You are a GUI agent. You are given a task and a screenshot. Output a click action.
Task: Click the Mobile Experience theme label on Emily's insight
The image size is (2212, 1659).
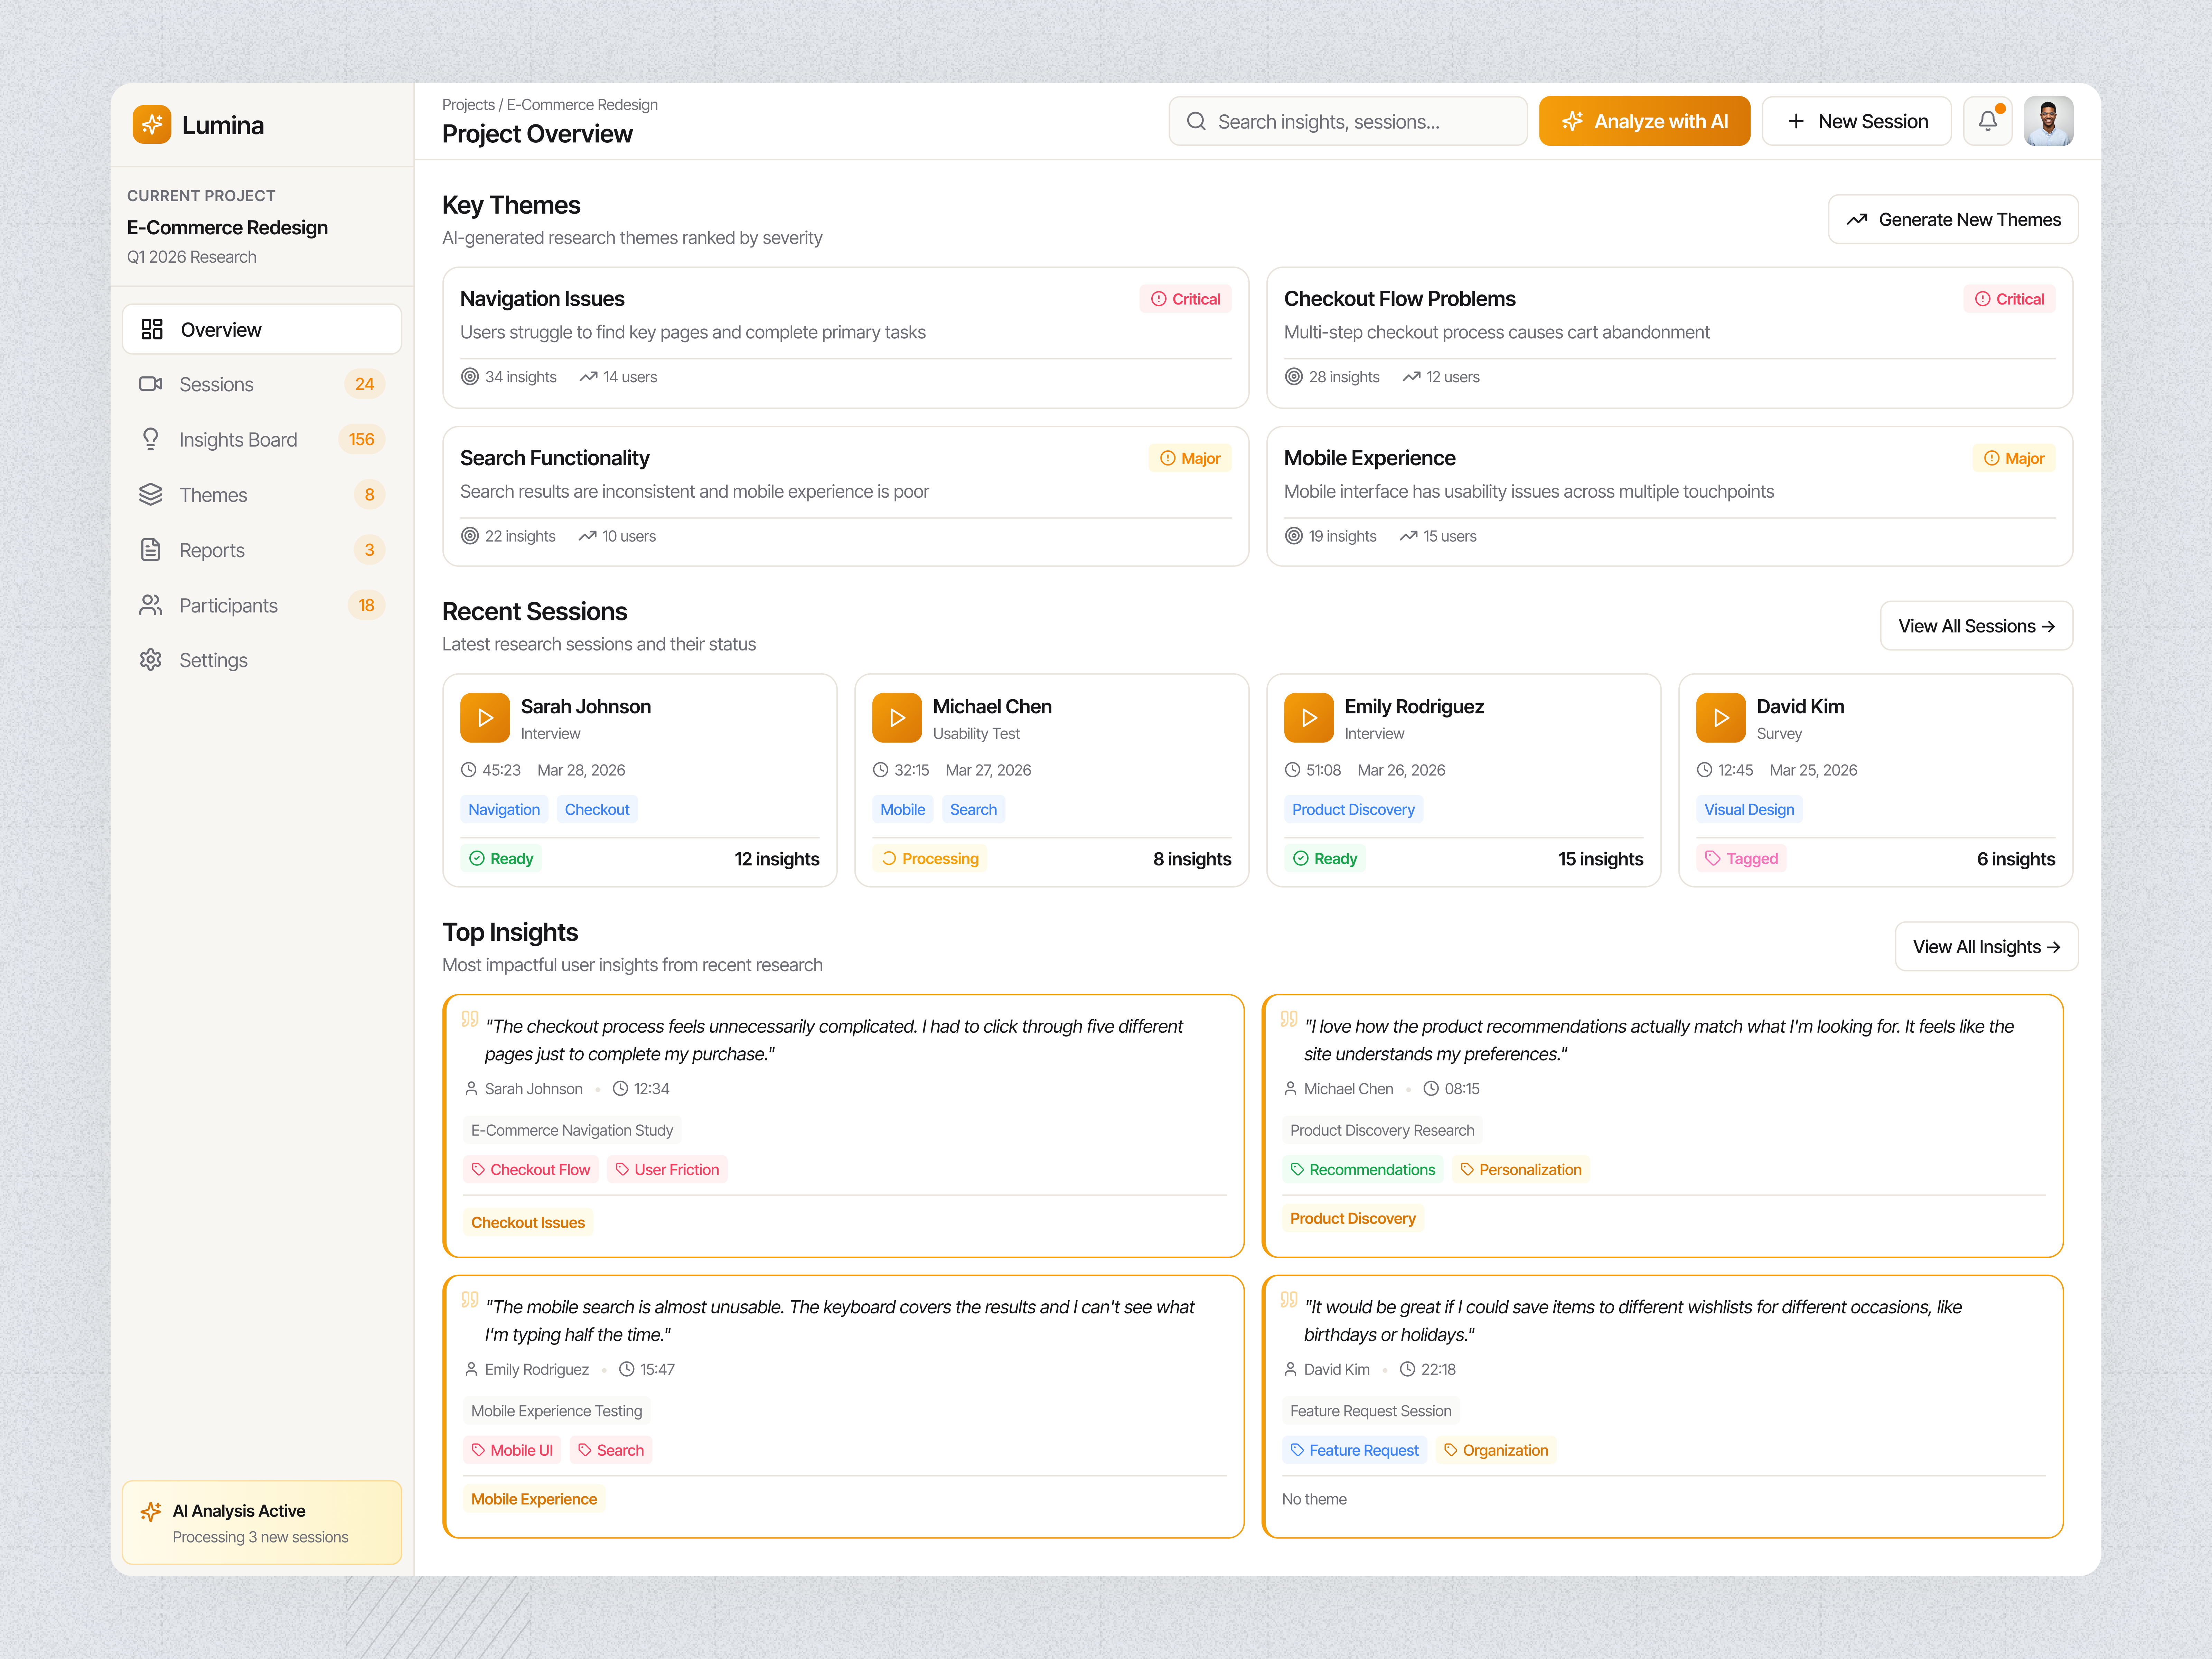tap(534, 1499)
